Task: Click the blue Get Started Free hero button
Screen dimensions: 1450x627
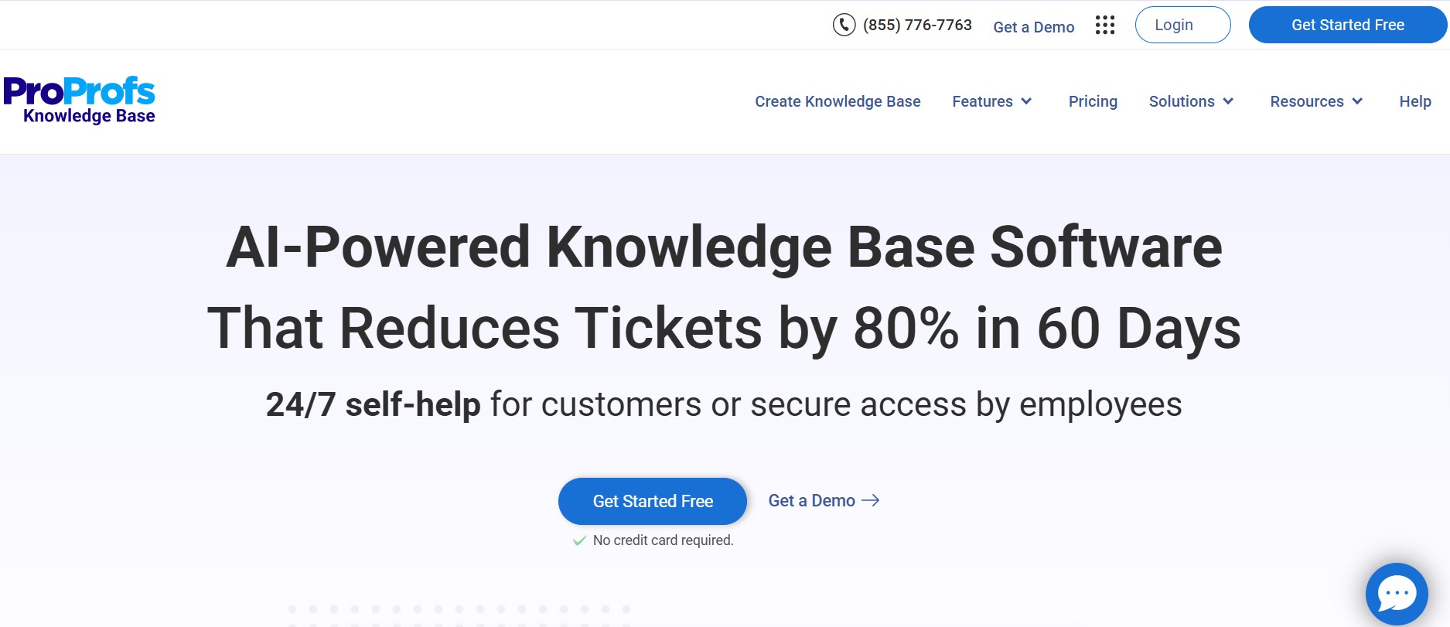Action: pyautogui.click(x=652, y=501)
